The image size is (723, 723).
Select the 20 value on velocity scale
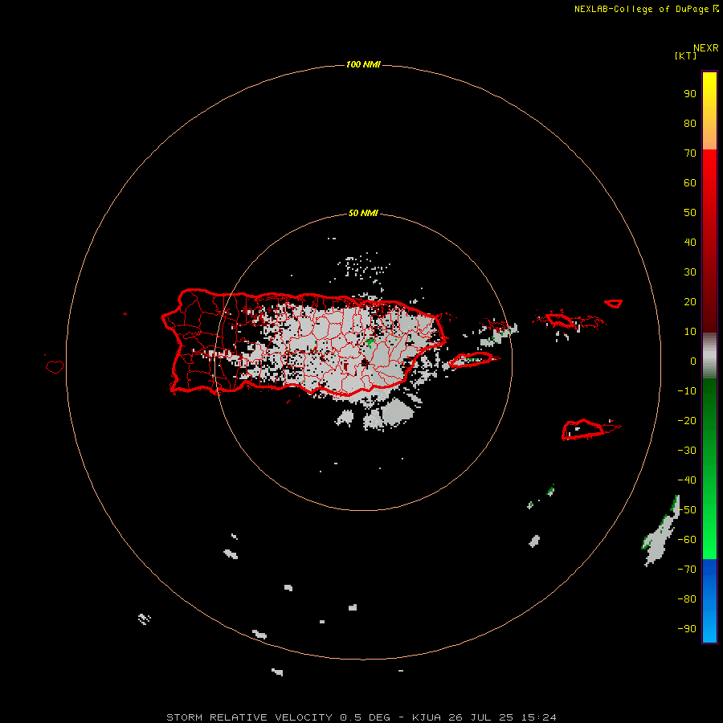click(690, 301)
